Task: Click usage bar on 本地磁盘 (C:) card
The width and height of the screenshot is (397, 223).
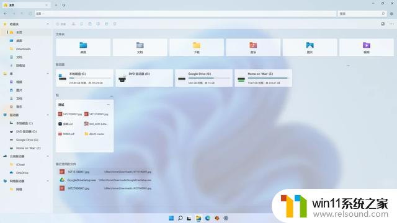Action: [x=90, y=79]
